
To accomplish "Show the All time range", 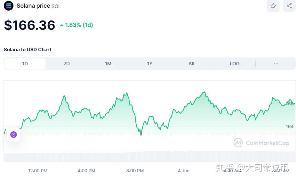I will click(191, 64).
